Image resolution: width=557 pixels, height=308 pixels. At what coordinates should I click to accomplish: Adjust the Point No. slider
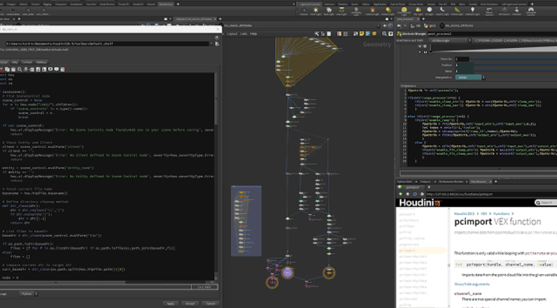[514, 59]
